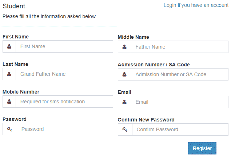The height and width of the screenshot is (157, 231).
Task: Click the person icon beside Admission Number
Action: [x=124, y=74]
